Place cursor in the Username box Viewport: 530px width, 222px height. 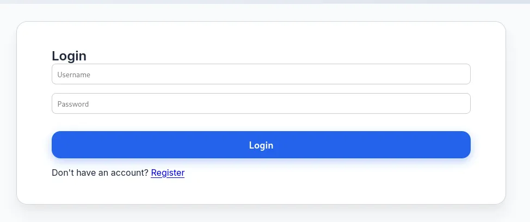point(261,75)
